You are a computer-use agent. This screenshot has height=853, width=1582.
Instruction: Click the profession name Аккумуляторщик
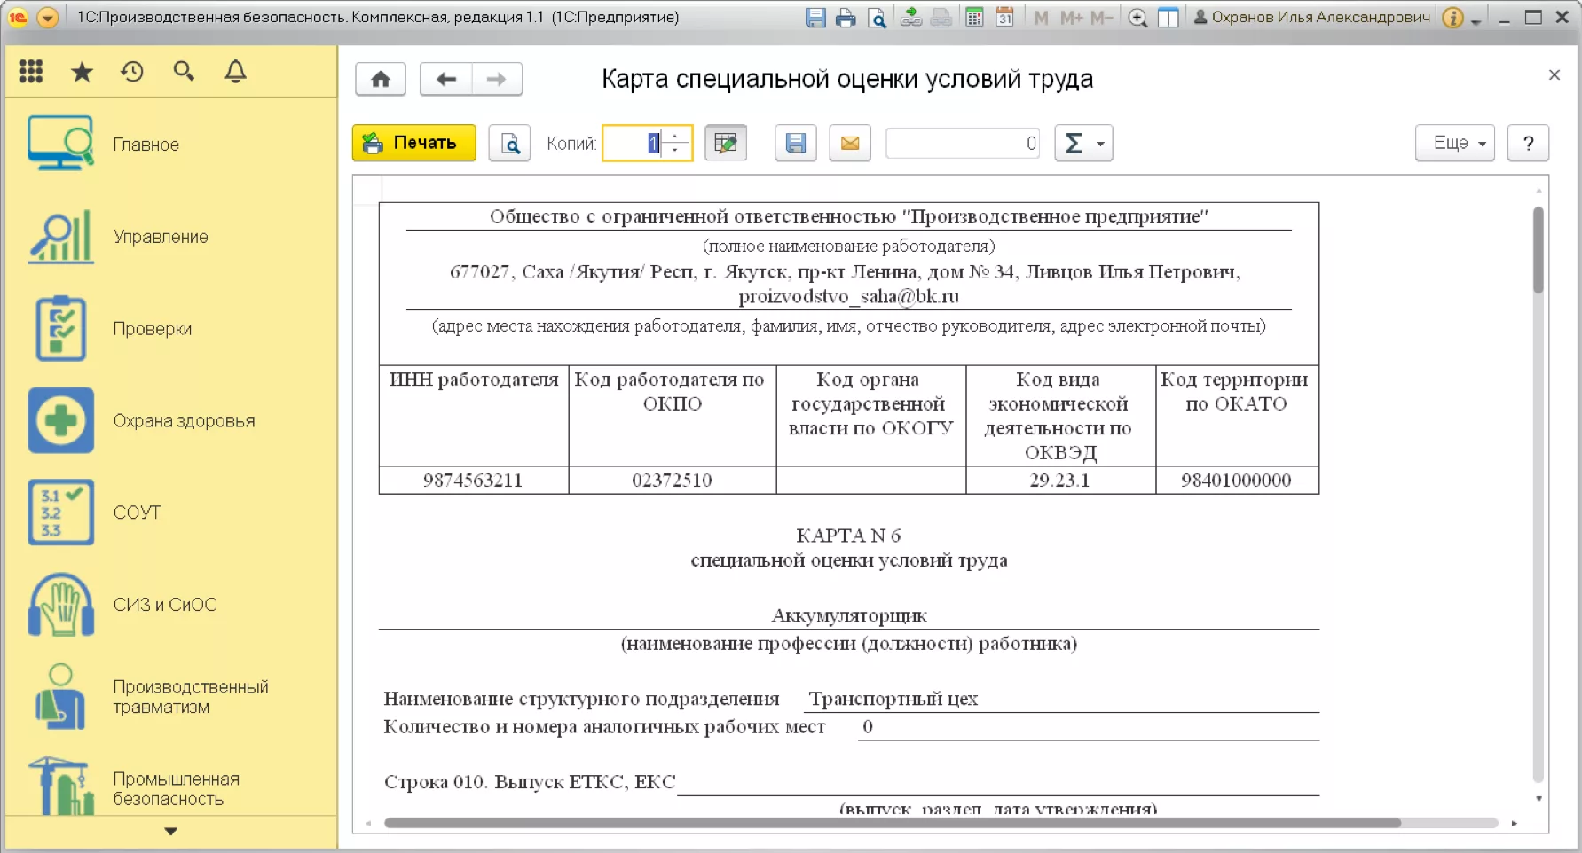849,615
